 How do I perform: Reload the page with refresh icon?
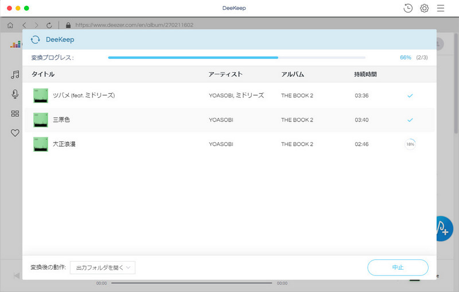[49, 25]
